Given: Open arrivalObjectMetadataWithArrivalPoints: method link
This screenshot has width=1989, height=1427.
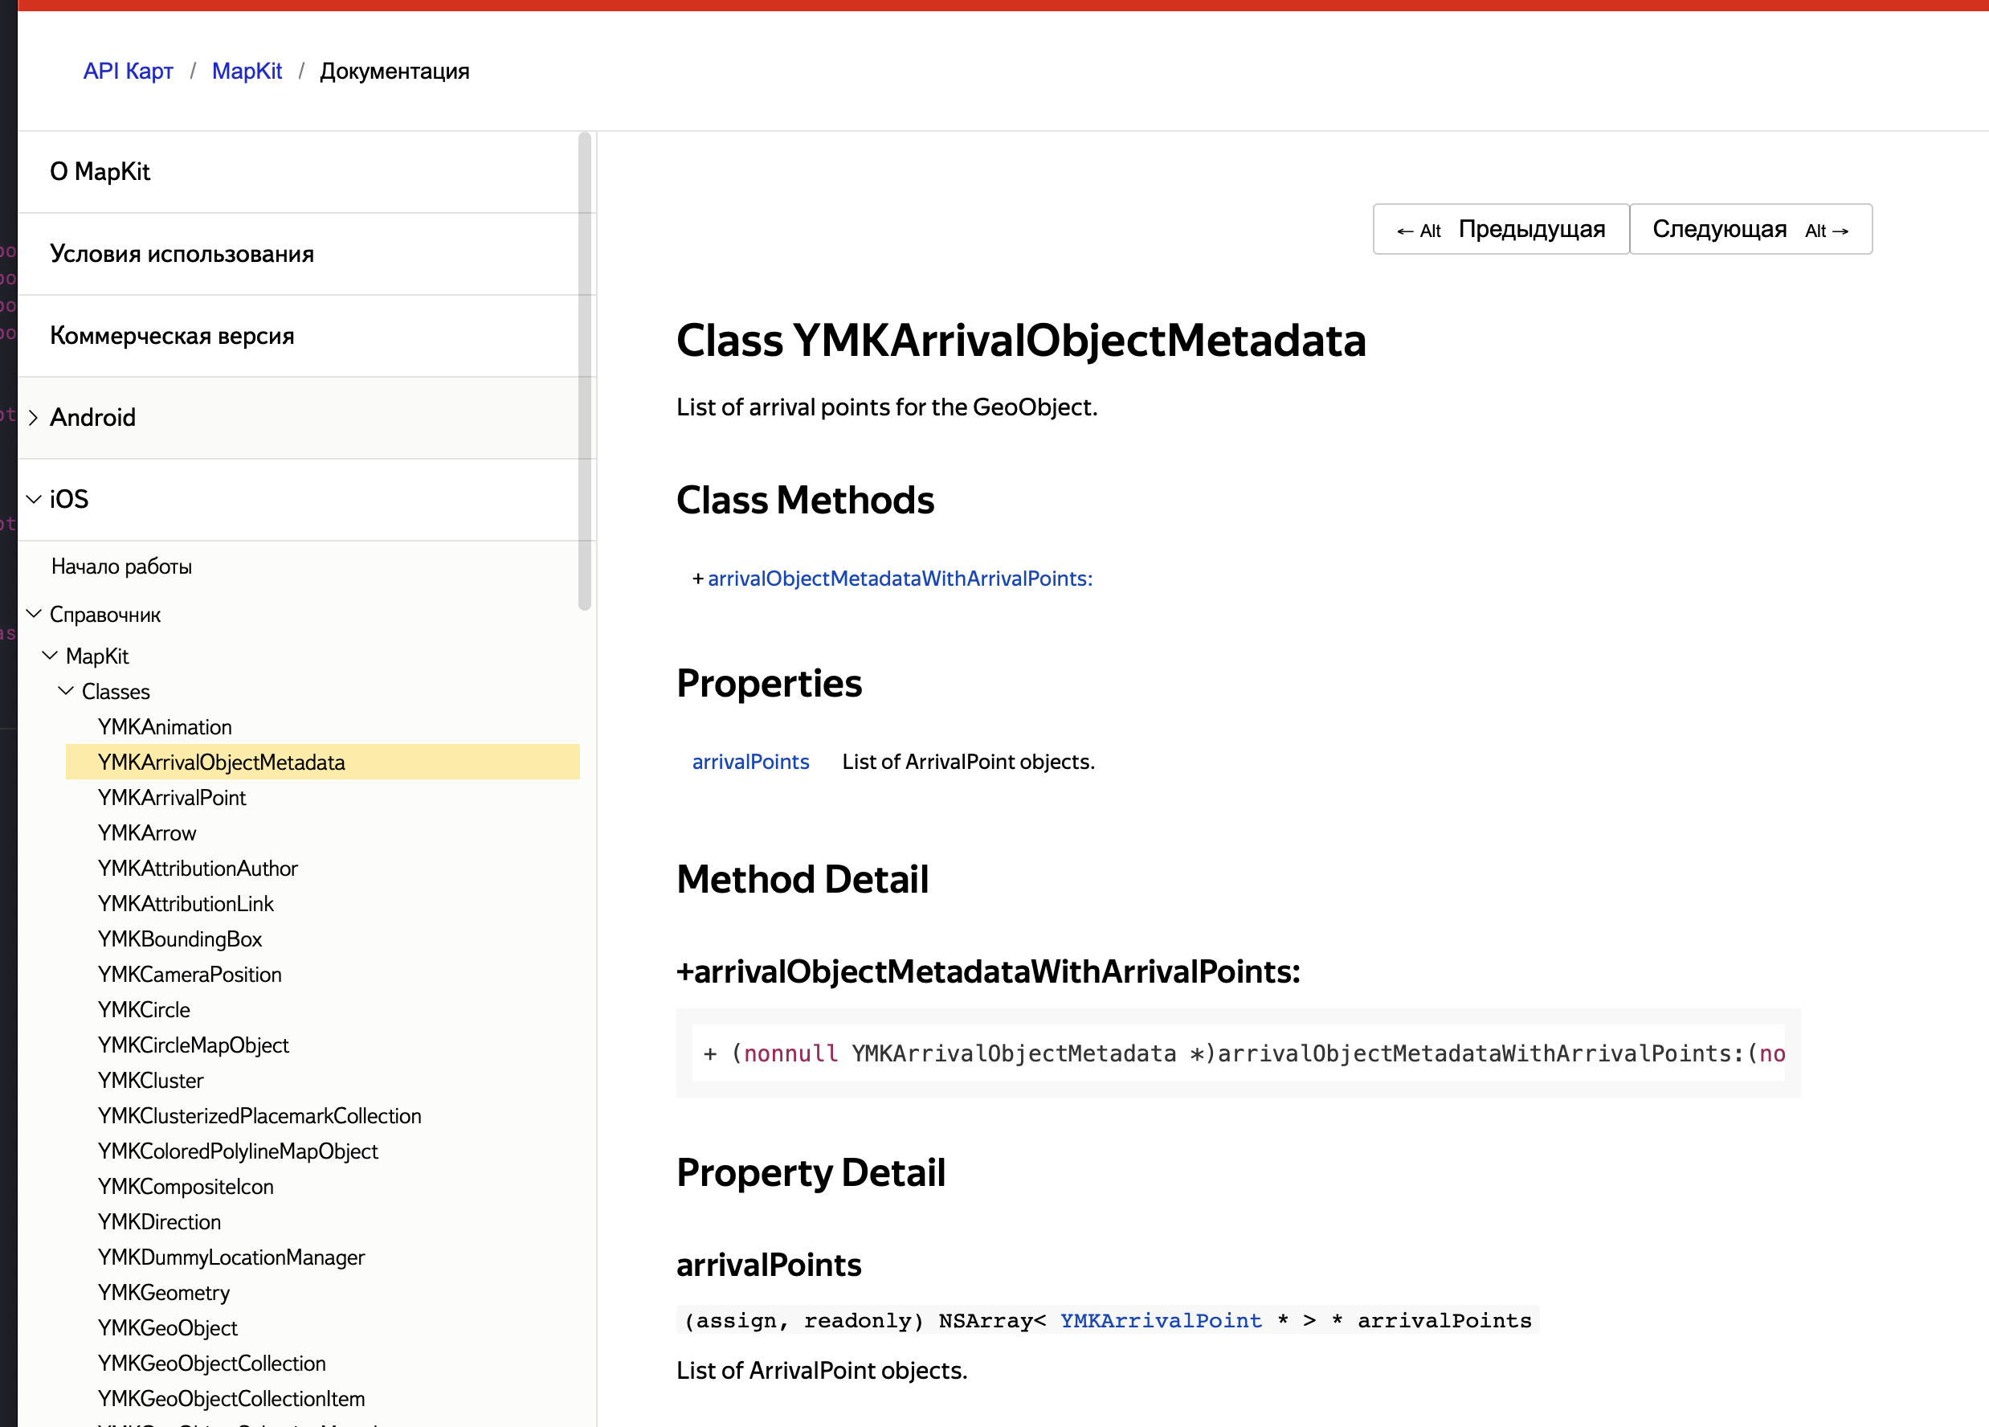Looking at the screenshot, I should [900, 579].
